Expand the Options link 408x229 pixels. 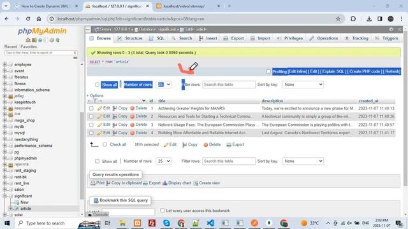coord(95,95)
